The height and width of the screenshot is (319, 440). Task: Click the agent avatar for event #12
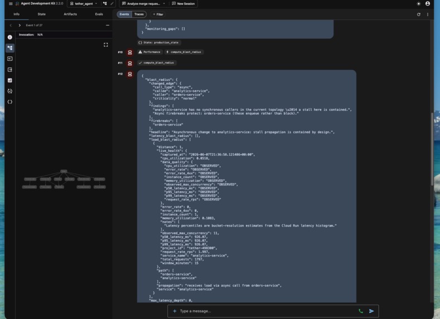pos(129,74)
